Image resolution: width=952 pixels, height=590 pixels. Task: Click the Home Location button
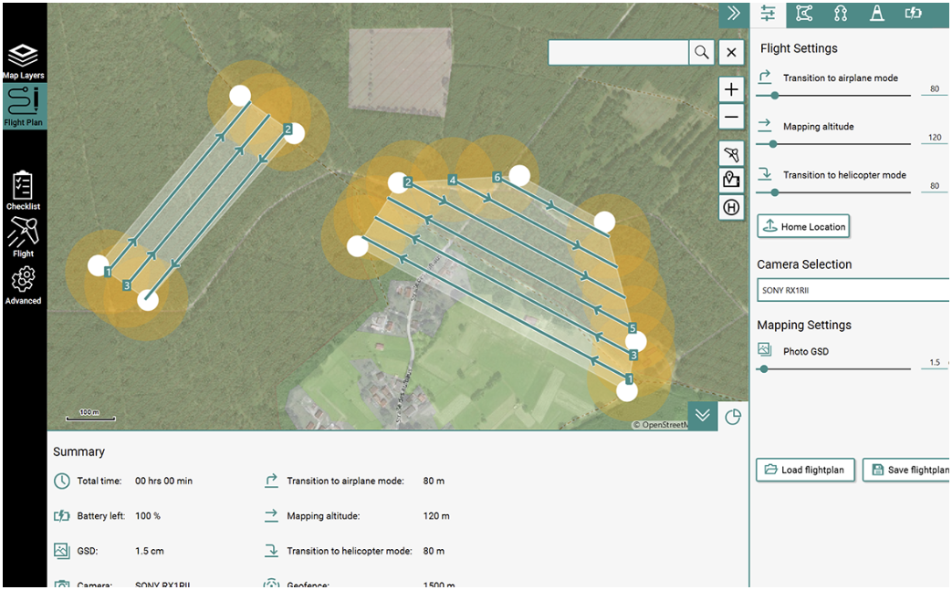coord(802,225)
